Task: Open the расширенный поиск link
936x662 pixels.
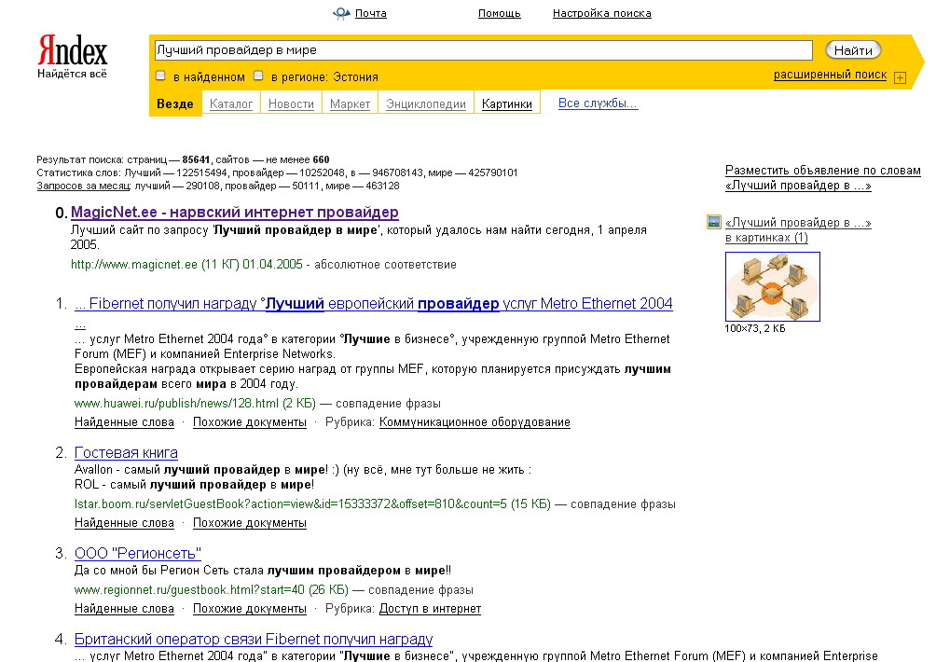Action: [830, 75]
